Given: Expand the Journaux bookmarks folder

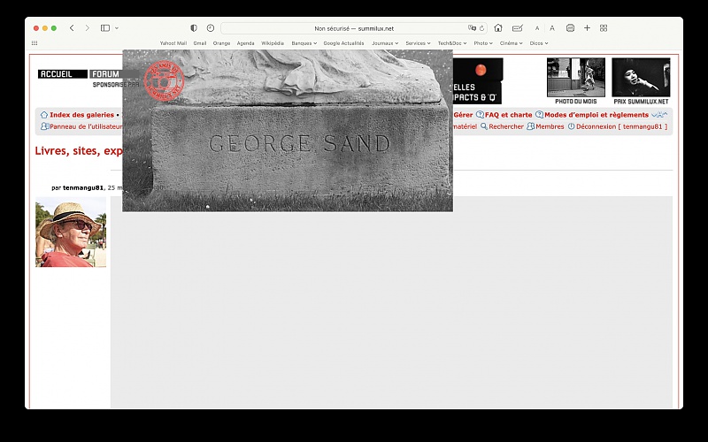Looking at the screenshot, I should click(385, 42).
